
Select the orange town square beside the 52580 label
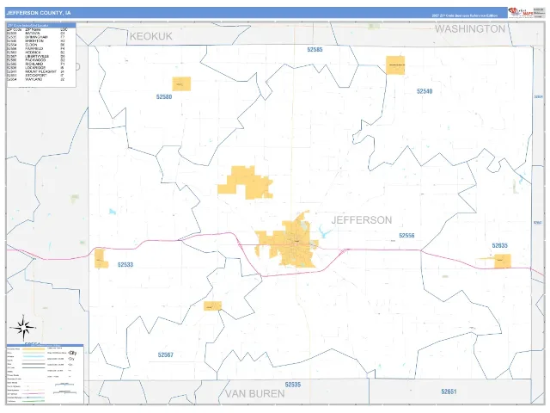(x=181, y=84)
